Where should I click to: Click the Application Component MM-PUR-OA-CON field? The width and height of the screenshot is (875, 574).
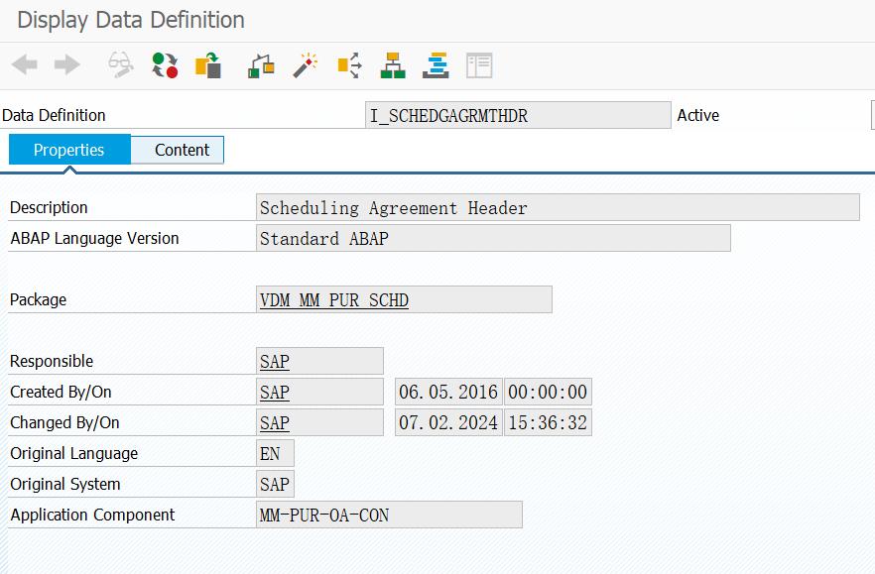[387, 515]
